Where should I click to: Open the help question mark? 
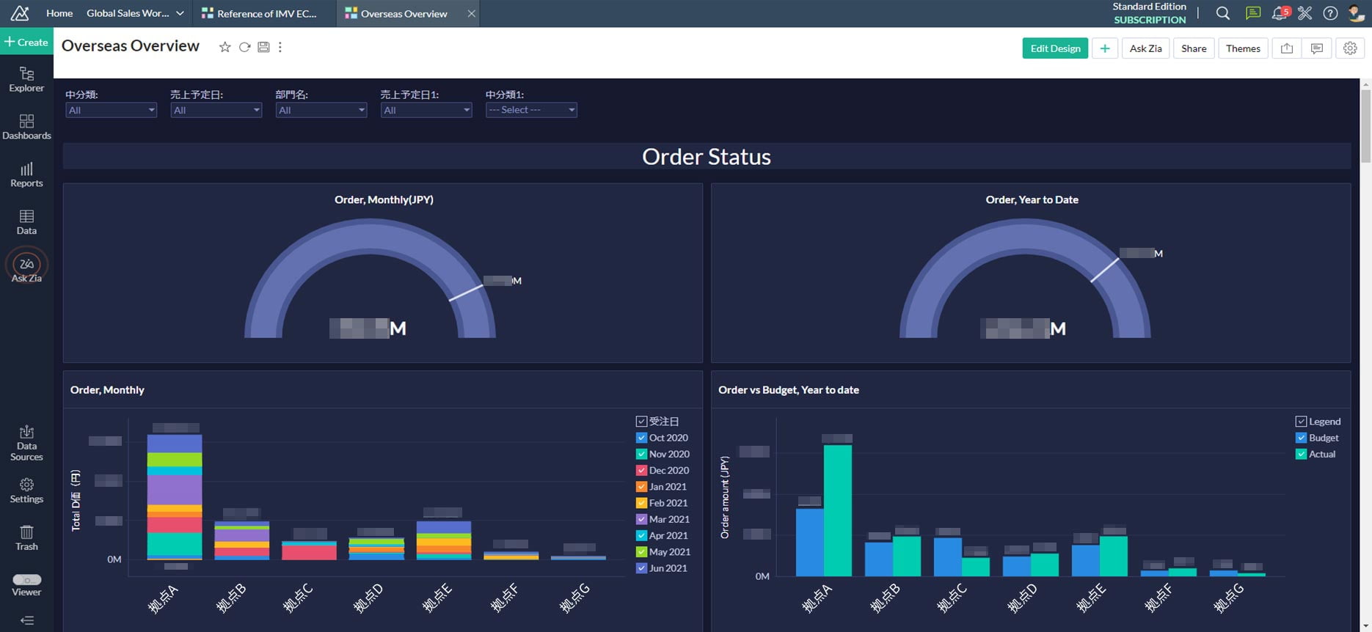click(x=1330, y=13)
